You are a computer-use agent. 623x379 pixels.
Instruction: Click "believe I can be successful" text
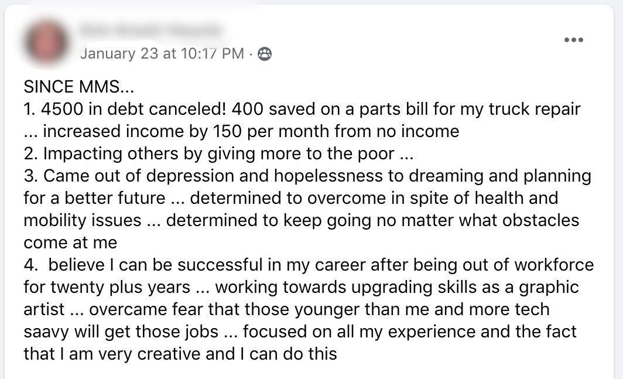pos(146,265)
